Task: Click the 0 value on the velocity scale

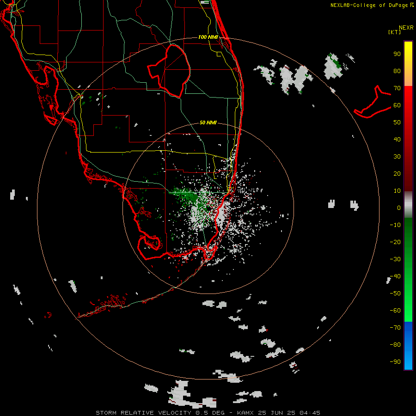Action: [x=399, y=208]
